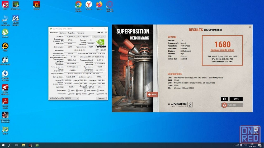The width and height of the screenshot is (264, 148).
Task: Click the SAVE button in Superposition results
Action: tap(236, 99)
